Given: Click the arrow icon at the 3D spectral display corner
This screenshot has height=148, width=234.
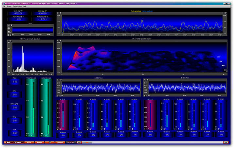Looking at the screenshot, I should pos(58,41).
